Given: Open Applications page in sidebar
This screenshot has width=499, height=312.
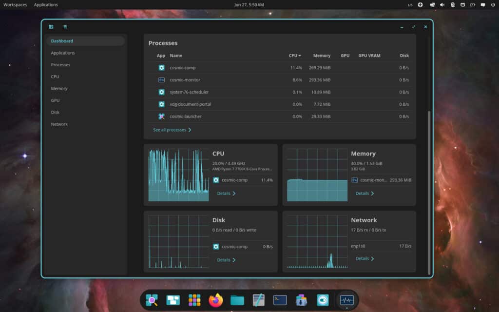Looking at the screenshot, I should coord(85,53).
